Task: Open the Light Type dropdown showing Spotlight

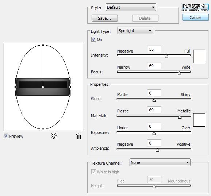Action: point(135,31)
